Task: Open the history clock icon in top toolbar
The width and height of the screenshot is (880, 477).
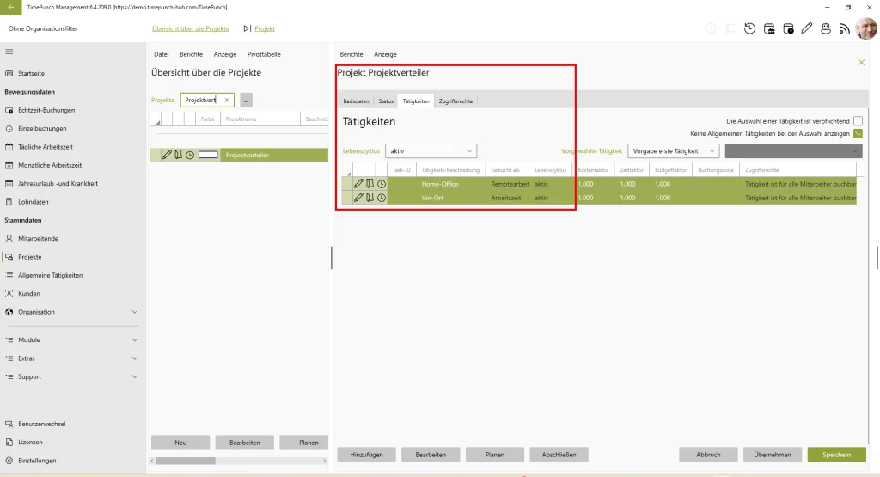Action: tap(749, 28)
